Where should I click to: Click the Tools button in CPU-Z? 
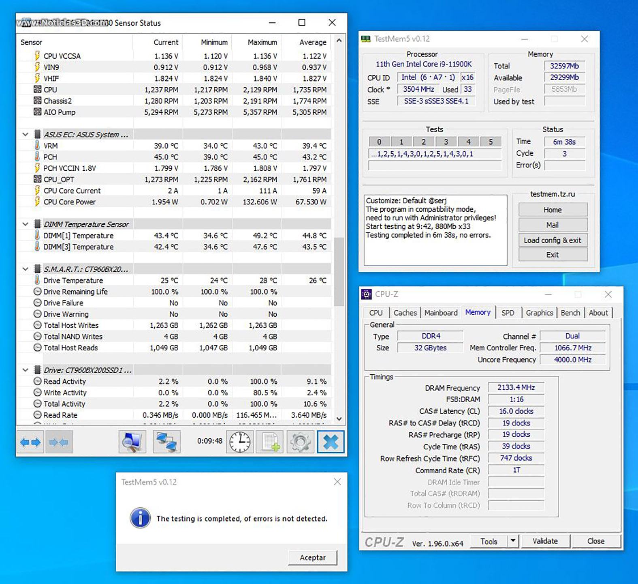click(489, 541)
